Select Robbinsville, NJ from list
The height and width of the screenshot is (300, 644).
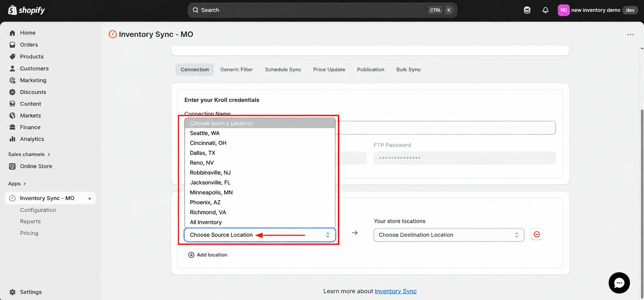pyautogui.click(x=260, y=173)
